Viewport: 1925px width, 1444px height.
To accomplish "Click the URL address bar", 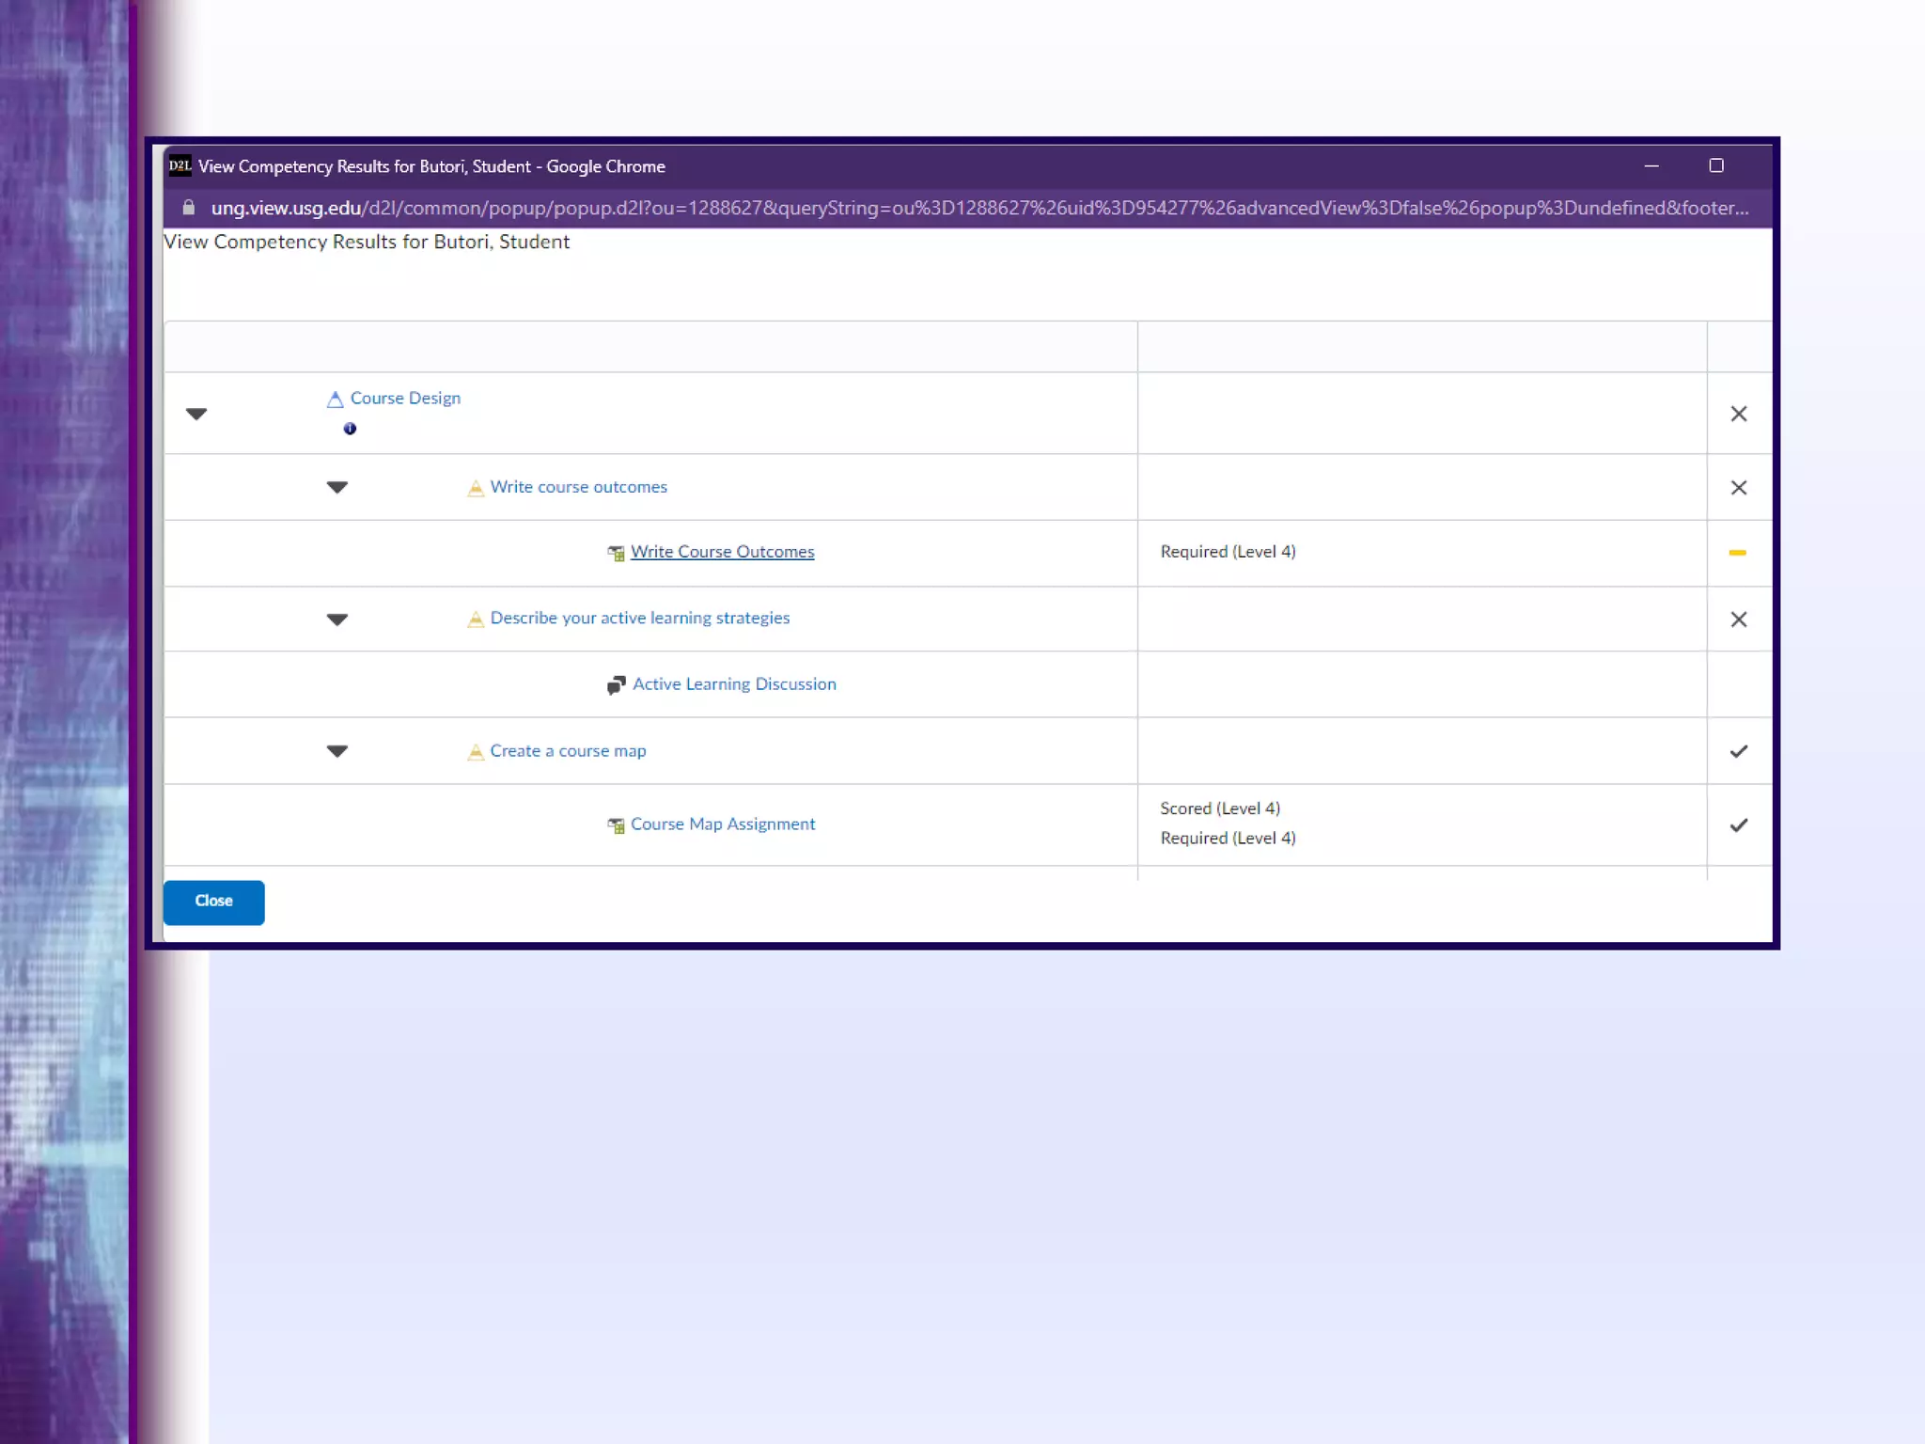I will pyautogui.click(x=978, y=208).
